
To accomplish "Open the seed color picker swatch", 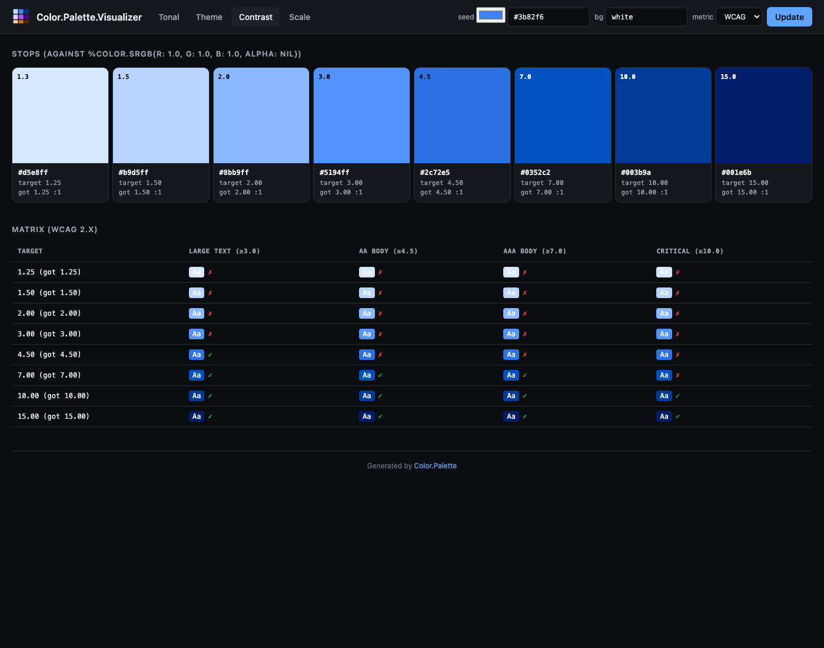I will pyautogui.click(x=491, y=16).
